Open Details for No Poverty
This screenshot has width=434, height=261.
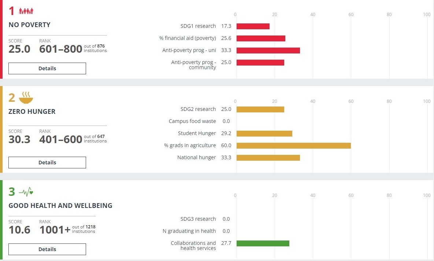47,68
